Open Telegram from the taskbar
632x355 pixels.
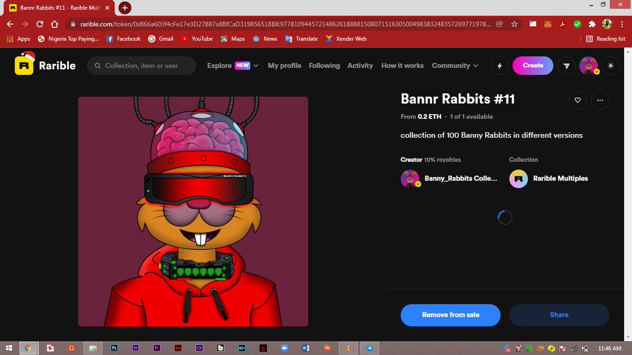tap(370, 348)
